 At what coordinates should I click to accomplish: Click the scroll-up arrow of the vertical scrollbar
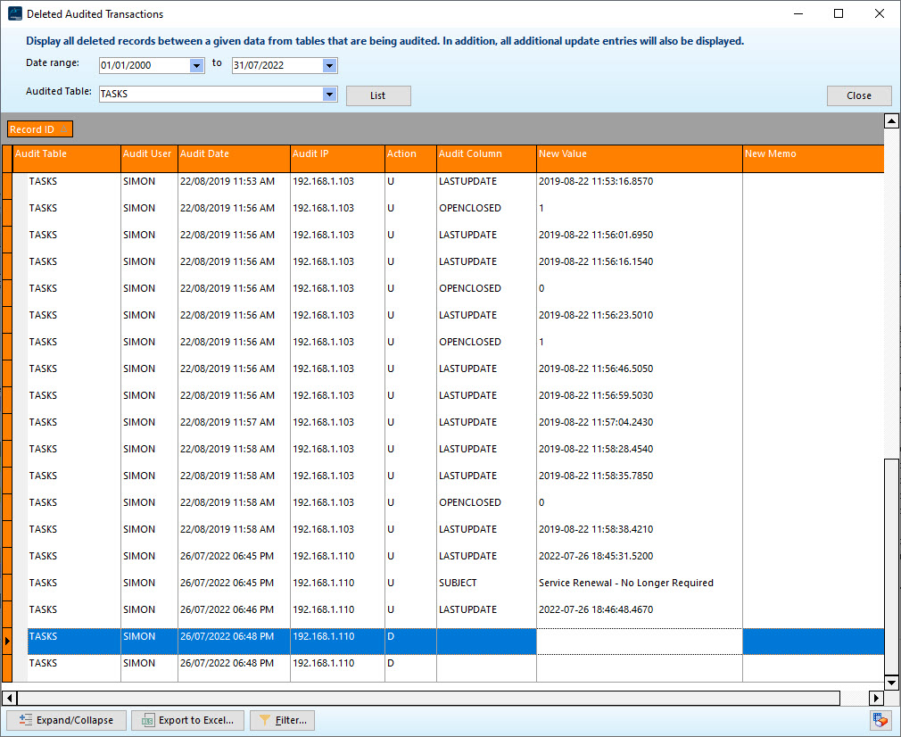pyautogui.click(x=889, y=120)
